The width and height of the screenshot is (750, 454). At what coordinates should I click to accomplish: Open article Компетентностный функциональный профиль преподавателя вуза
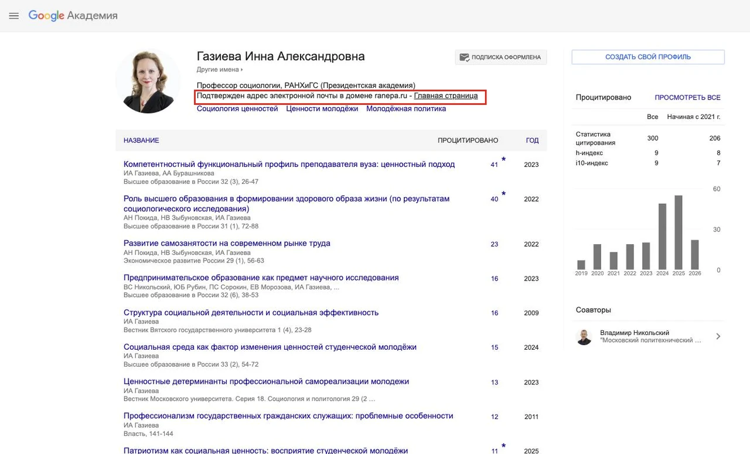coord(289,164)
